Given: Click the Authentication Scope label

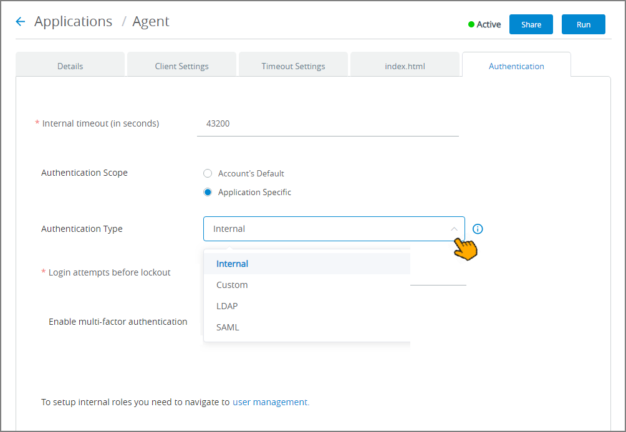Looking at the screenshot, I should point(84,173).
